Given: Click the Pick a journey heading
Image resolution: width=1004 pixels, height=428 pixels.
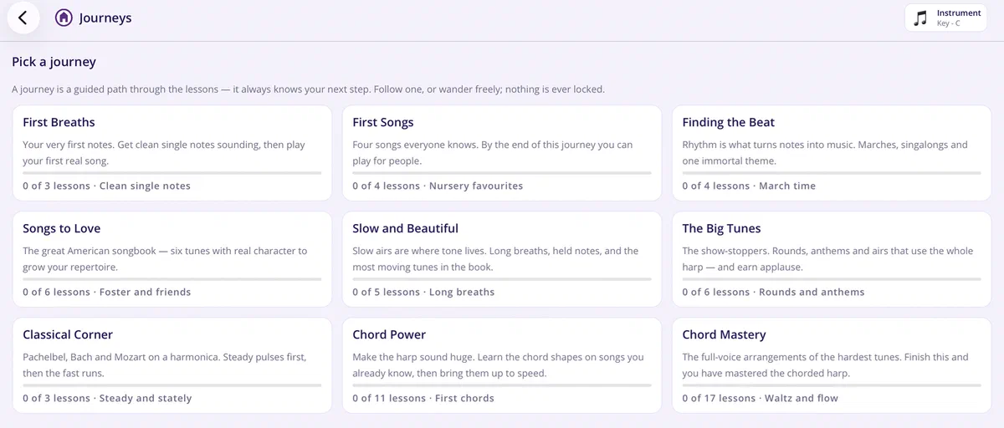Looking at the screenshot, I should click(x=54, y=62).
